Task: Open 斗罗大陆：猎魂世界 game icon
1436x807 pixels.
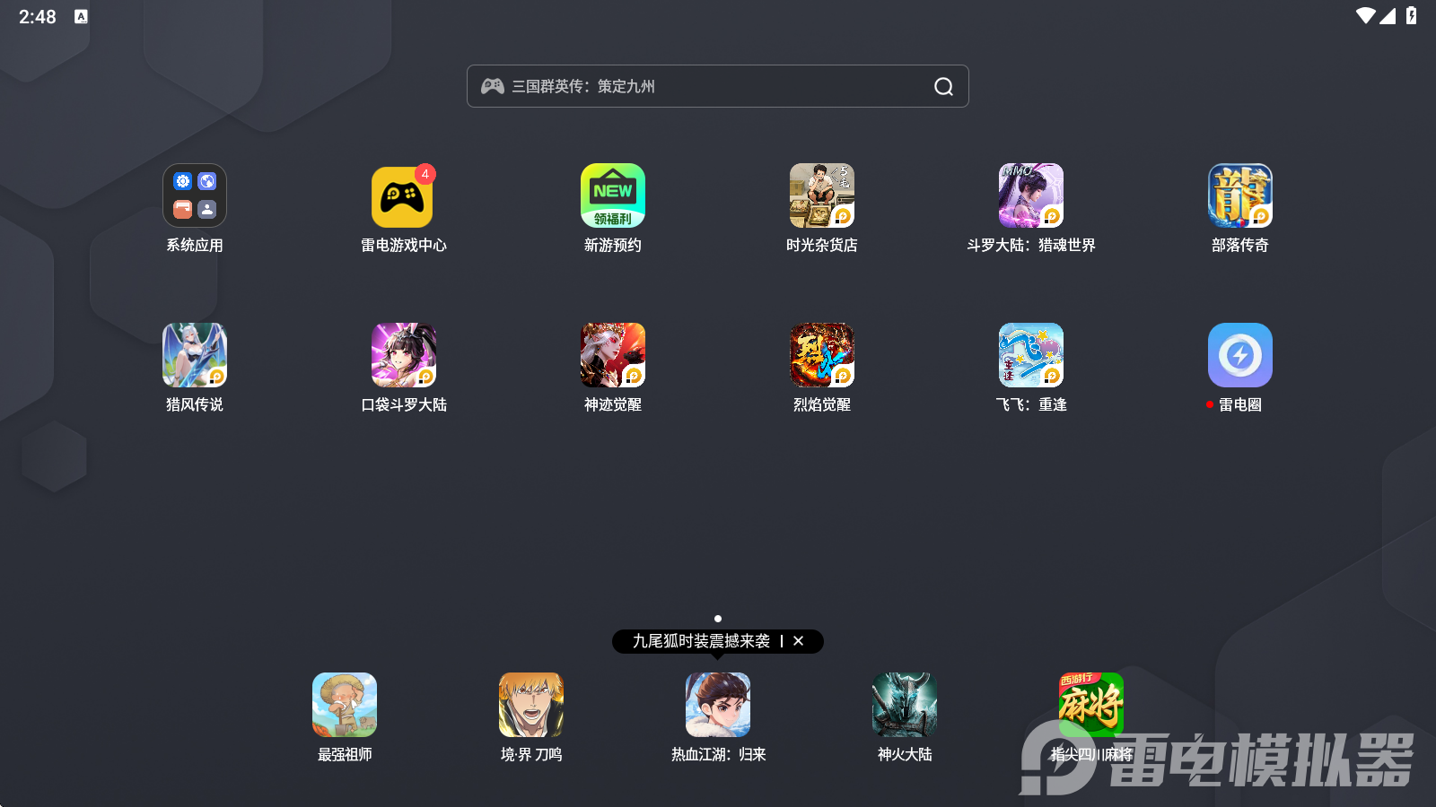Action: point(1031,195)
